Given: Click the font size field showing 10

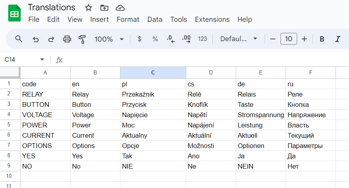Looking at the screenshot, I should (x=288, y=39).
